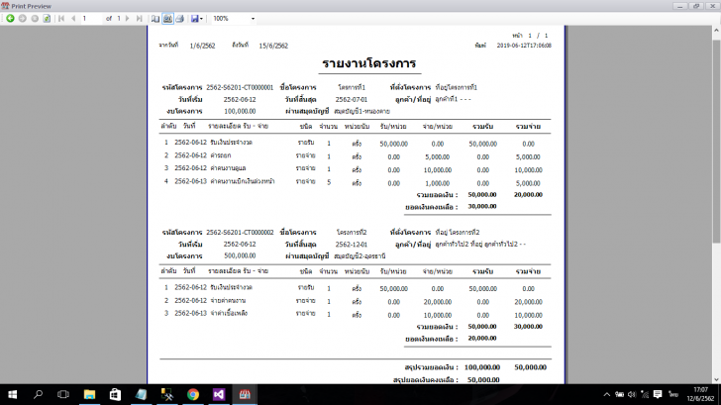Click the tools app taskbar icon
Viewport: 721px width, 405px height.
[167, 394]
